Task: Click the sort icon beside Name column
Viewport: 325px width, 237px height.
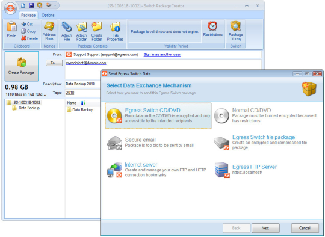Action: pyautogui.click(x=83, y=103)
